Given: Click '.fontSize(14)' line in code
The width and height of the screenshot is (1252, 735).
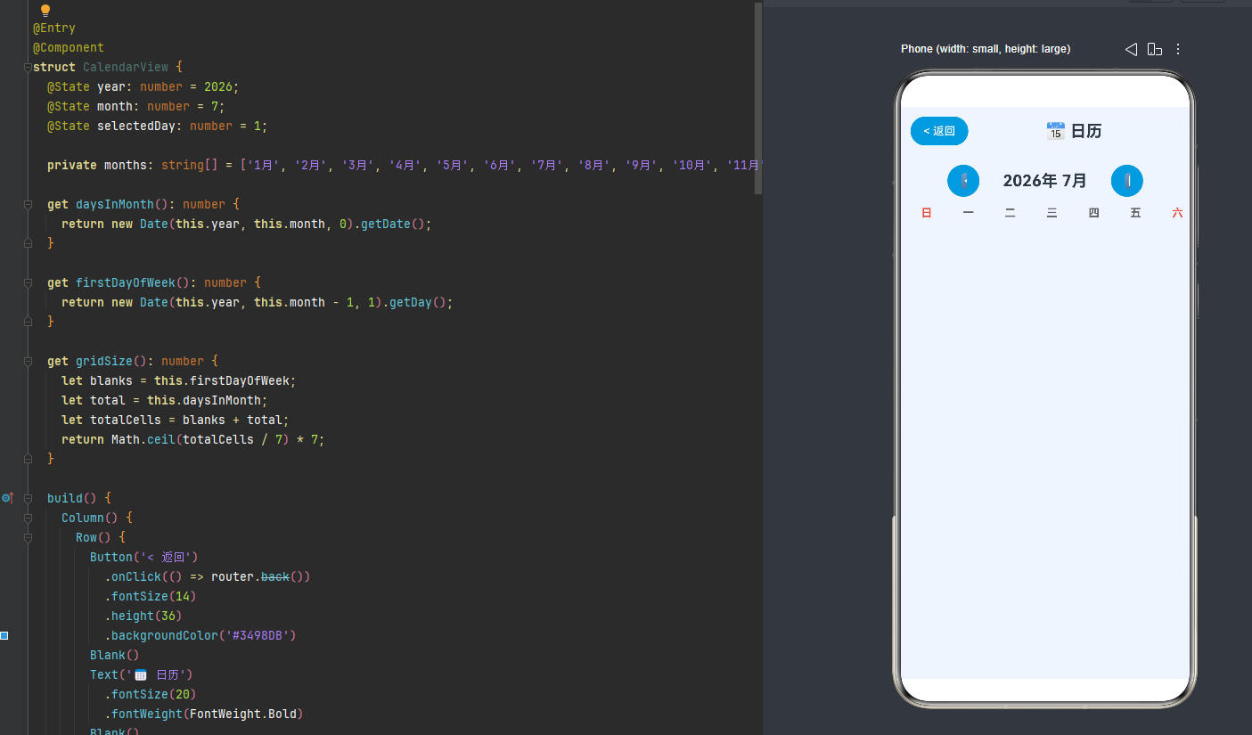Looking at the screenshot, I should tap(151, 596).
